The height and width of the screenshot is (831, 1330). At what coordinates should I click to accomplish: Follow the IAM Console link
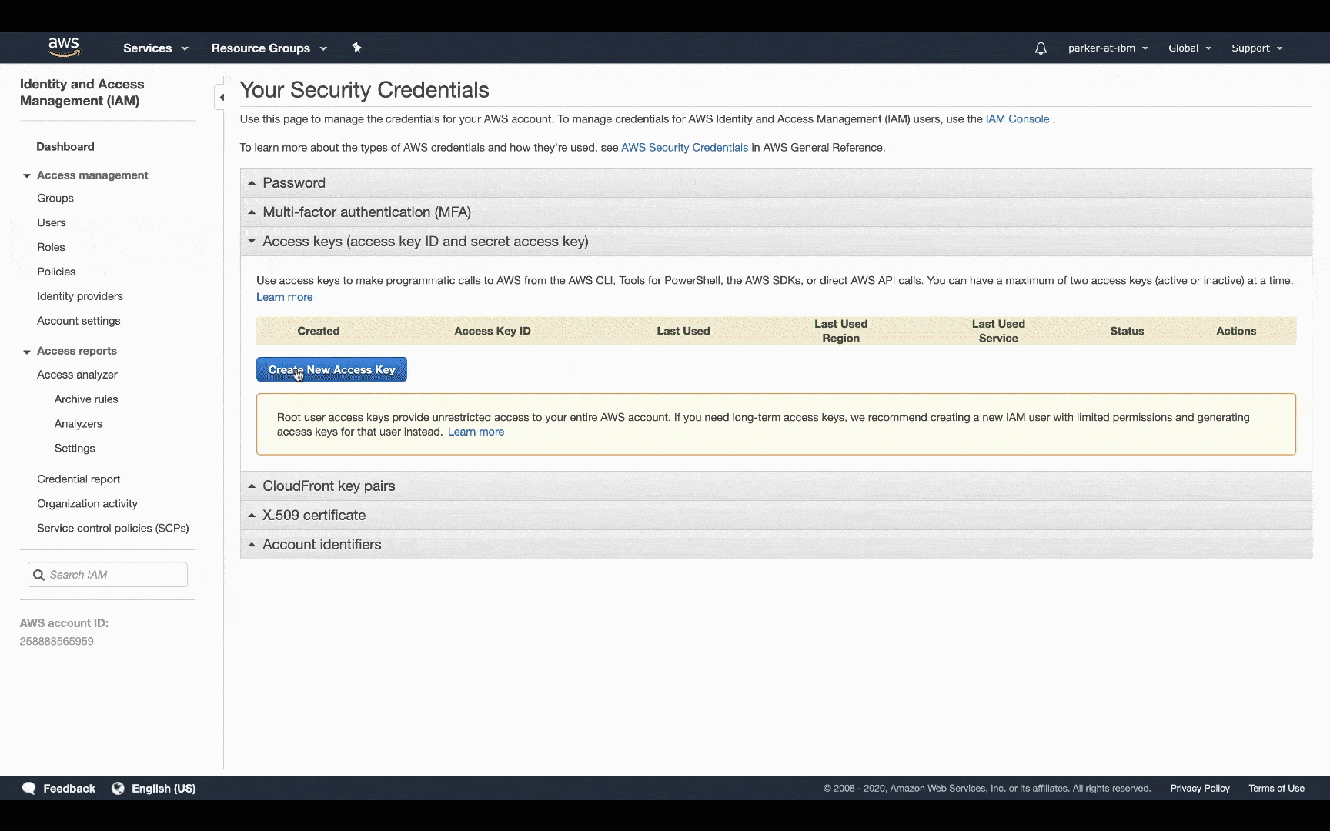(1017, 118)
